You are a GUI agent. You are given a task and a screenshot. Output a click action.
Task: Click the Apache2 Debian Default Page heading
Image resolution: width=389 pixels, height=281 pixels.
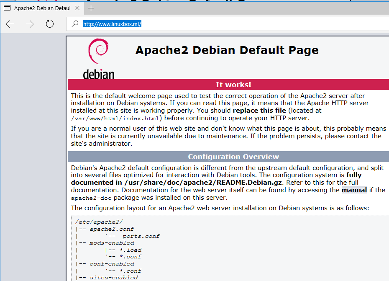click(x=227, y=50)
